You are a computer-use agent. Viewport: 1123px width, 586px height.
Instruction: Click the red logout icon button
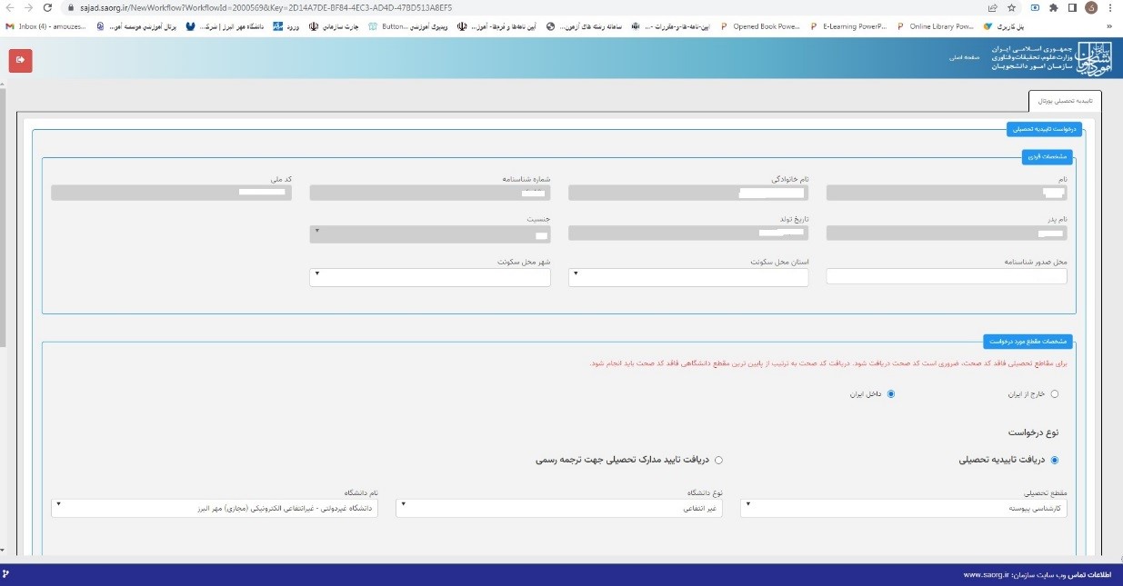[x=20, y=60]
